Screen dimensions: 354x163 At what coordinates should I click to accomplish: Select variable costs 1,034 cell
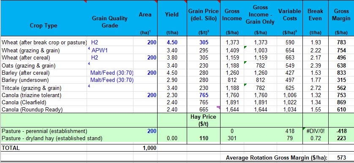pyautogui.click(x=290, y=109)
